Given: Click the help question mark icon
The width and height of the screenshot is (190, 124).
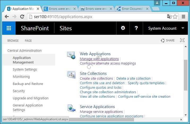Looking at the screenshot, I should 136,28.
